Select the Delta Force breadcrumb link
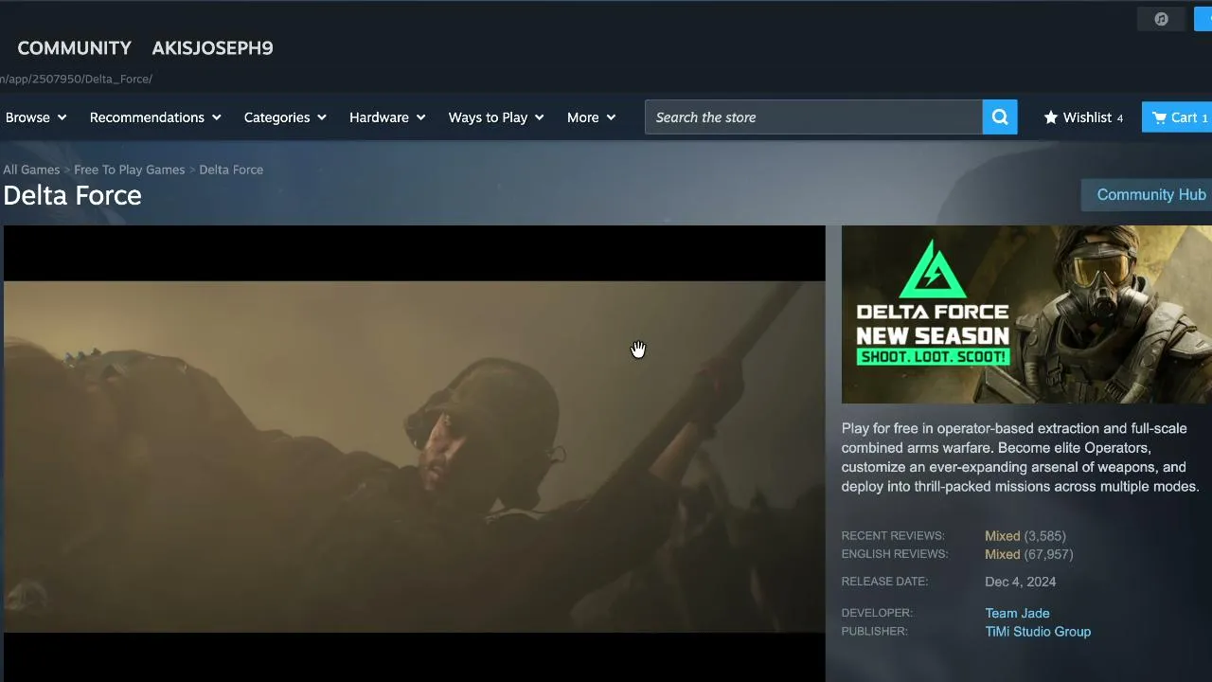Screen dimensions: 1212x682 tap(231, 170)
